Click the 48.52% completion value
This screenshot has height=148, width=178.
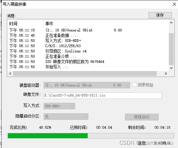pyautogui.click(x=45, y=127)
